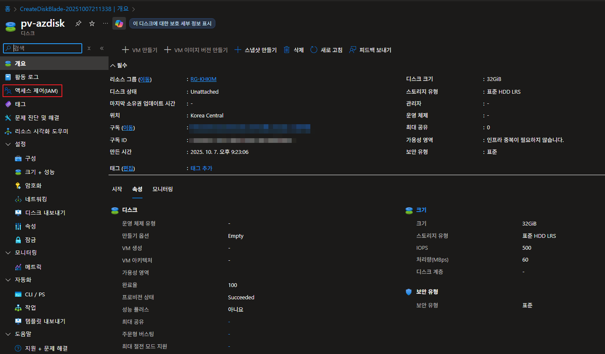Clear the sidebar search with X icon
The height and width of the screenshot is (354, 605).
[x=89, y=48]
